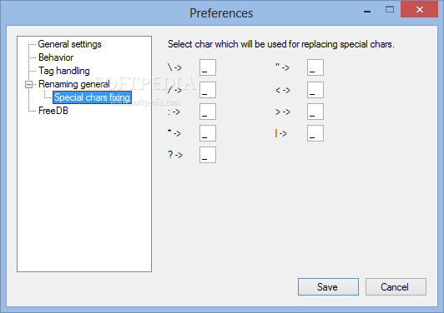Maximize the Preferences window
444x313 pixels.
tap(390, 9)
